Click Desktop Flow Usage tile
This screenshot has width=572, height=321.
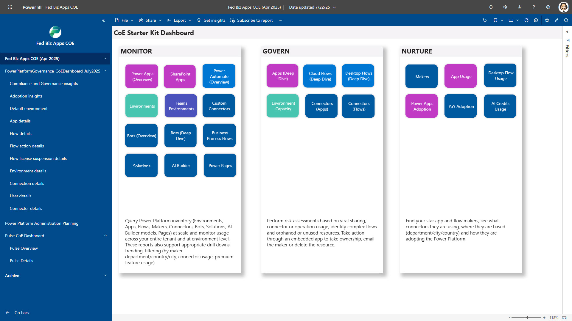click(500, 75)
